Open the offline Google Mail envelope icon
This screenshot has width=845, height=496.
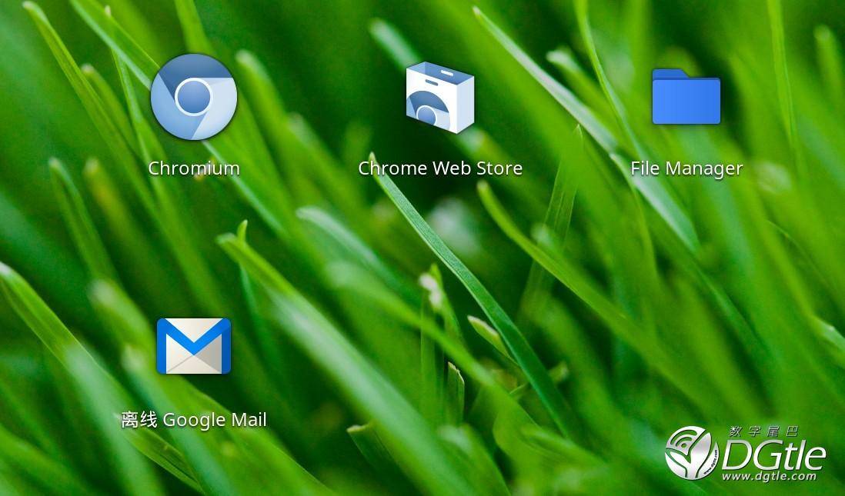tap(194, 346)
